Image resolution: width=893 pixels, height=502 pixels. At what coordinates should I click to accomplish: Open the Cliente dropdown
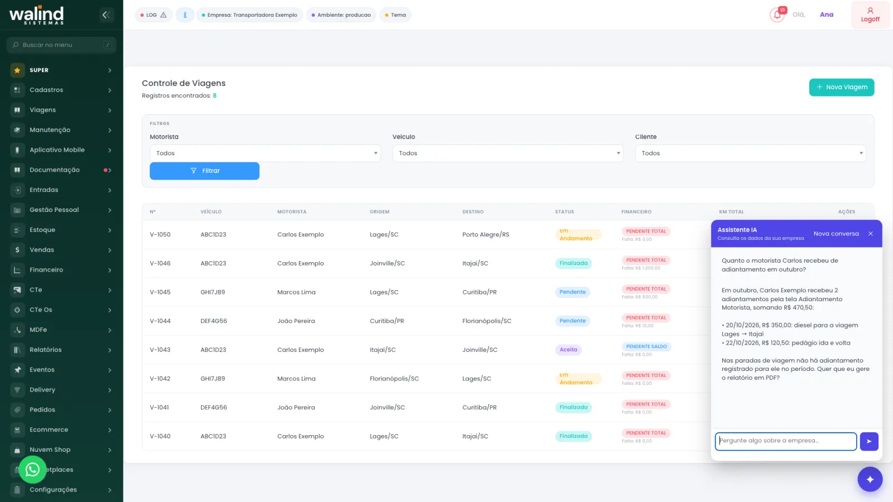(750, 153)
